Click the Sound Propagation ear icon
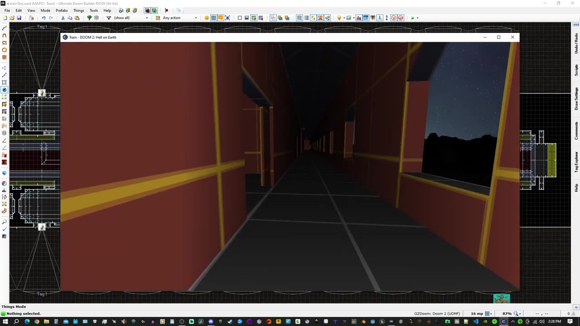This screenshot has height=326, width=580. tap(5, 125)
